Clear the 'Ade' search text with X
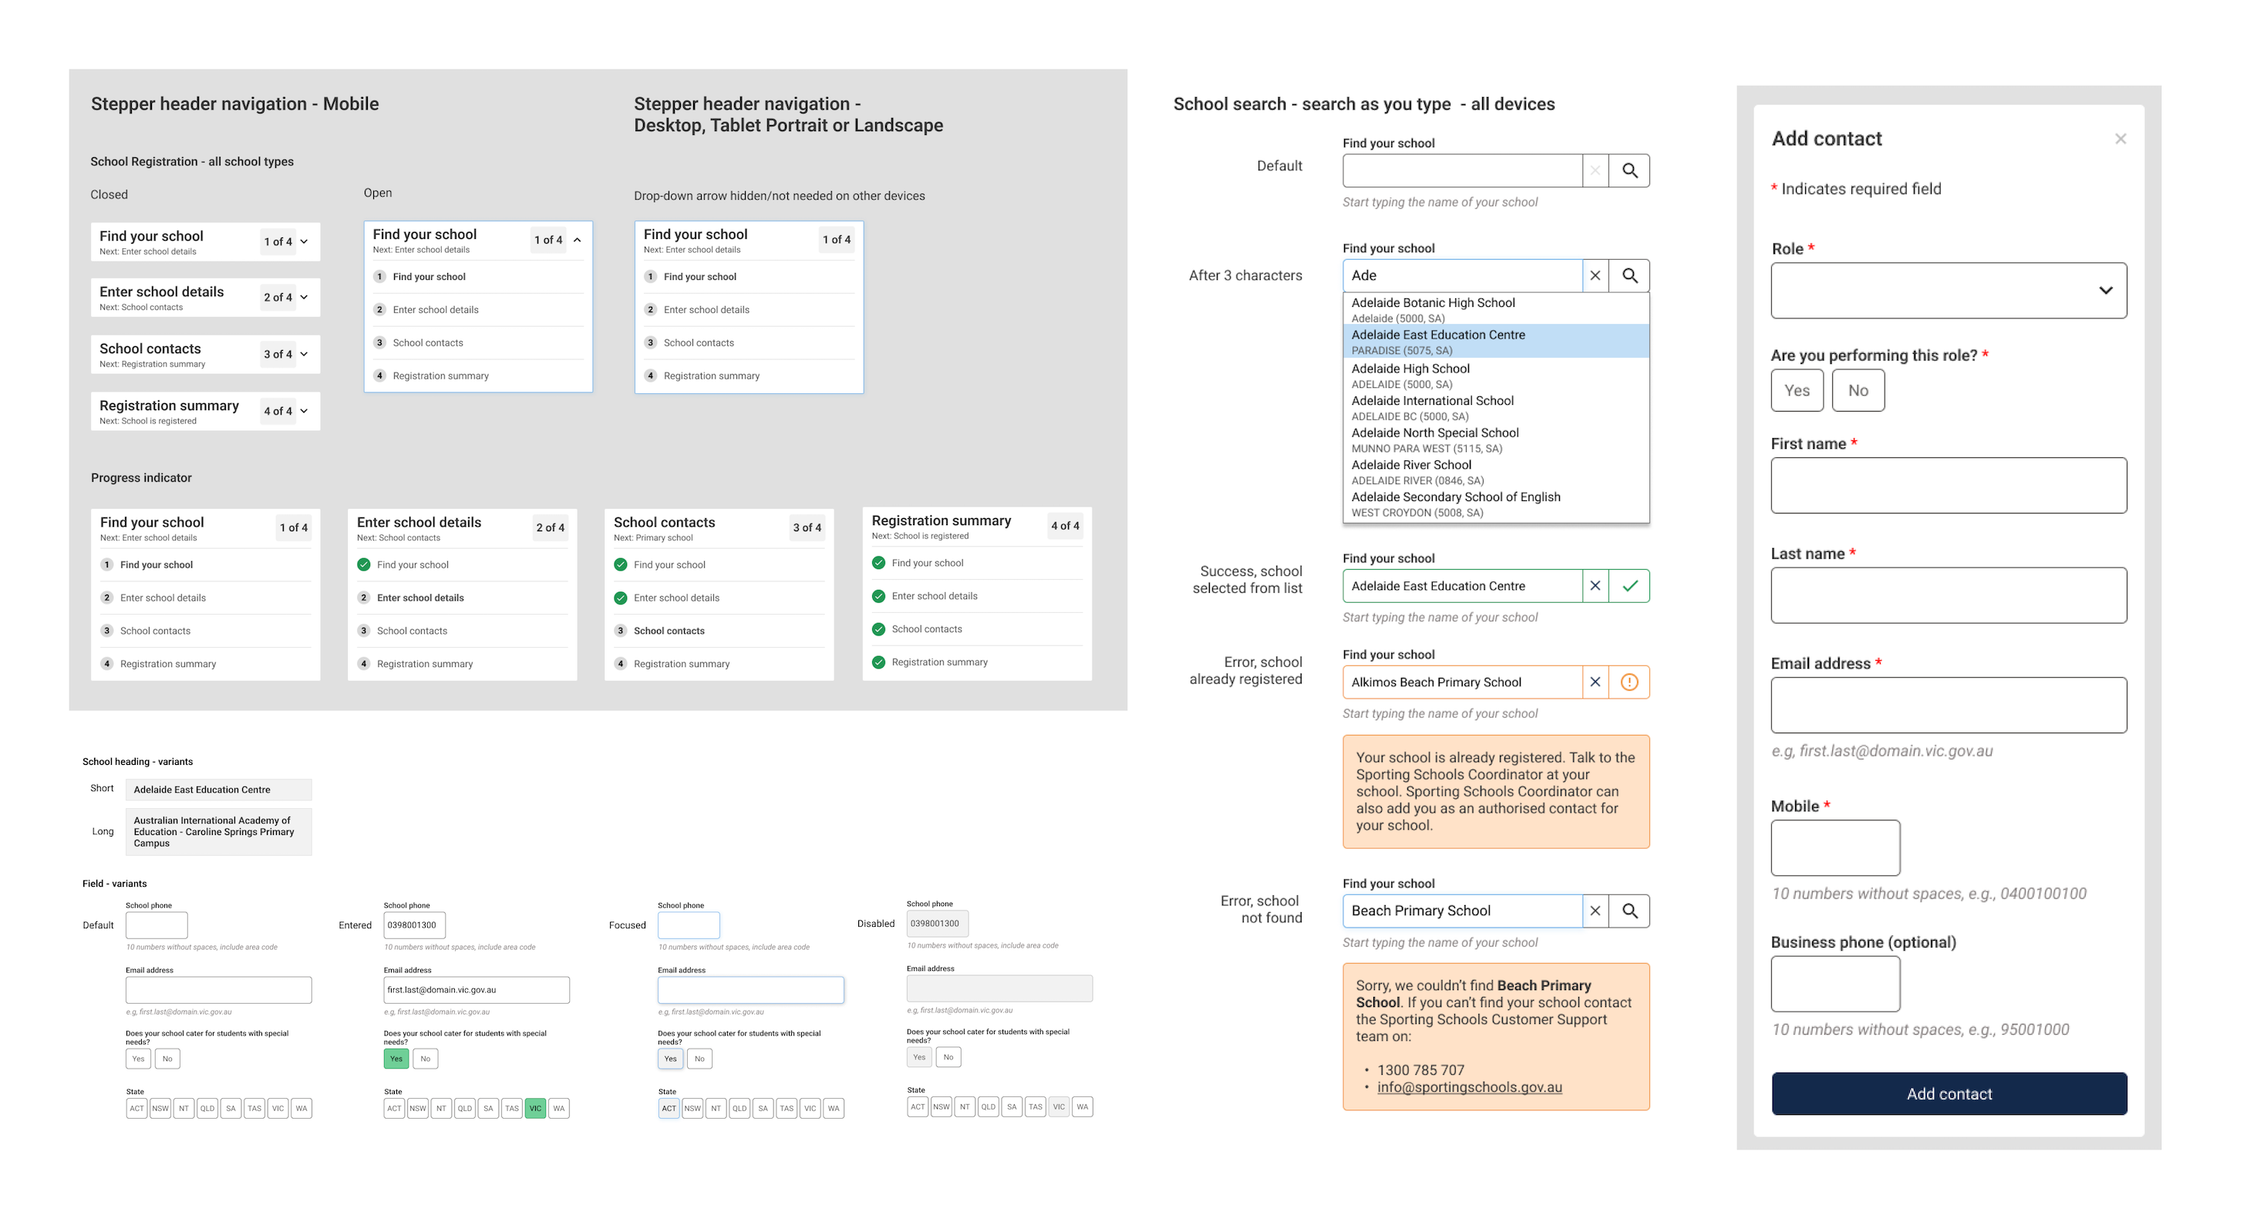Viewport: 2257px width, 1219px height. tap(1595, 275)
